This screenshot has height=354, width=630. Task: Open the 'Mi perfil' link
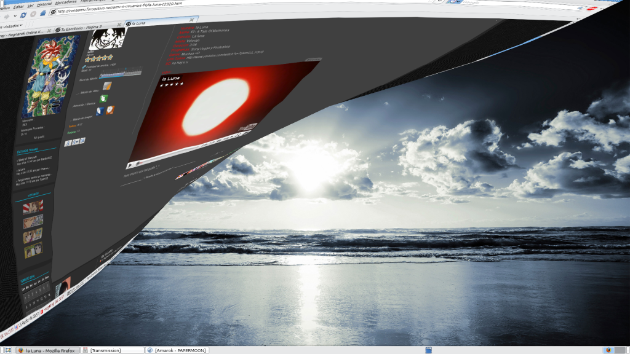pyautogui.click(x=39, y=137)
